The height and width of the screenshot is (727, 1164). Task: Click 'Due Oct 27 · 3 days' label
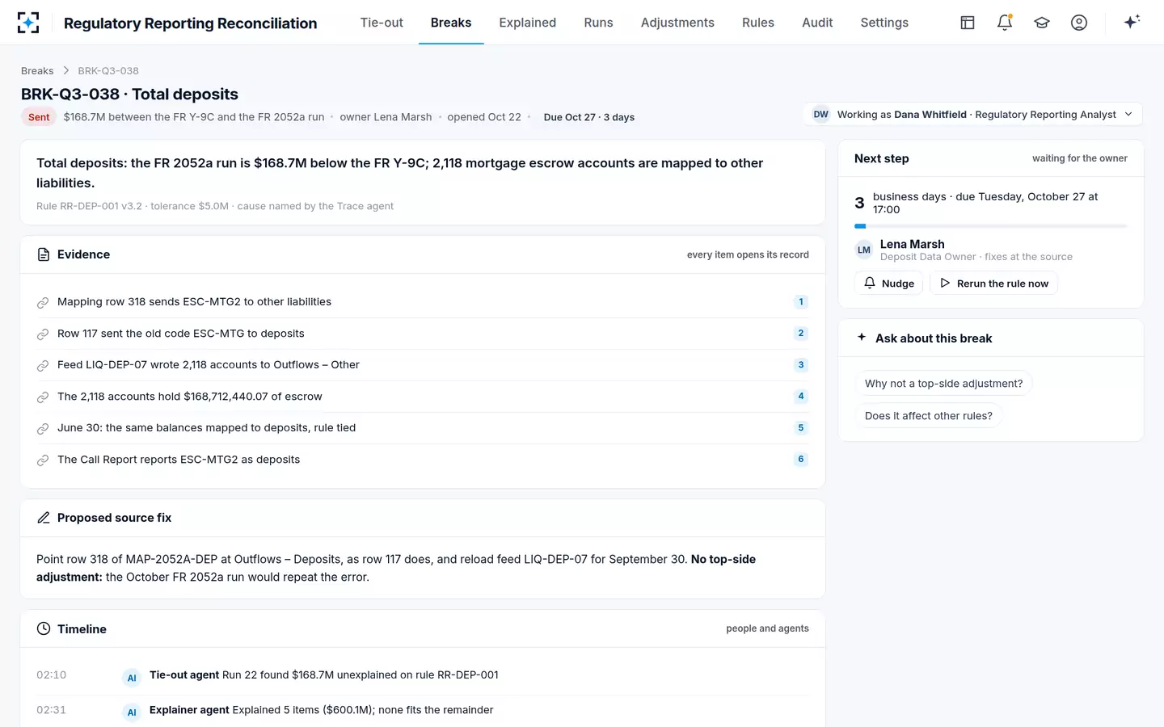[589, 117]
